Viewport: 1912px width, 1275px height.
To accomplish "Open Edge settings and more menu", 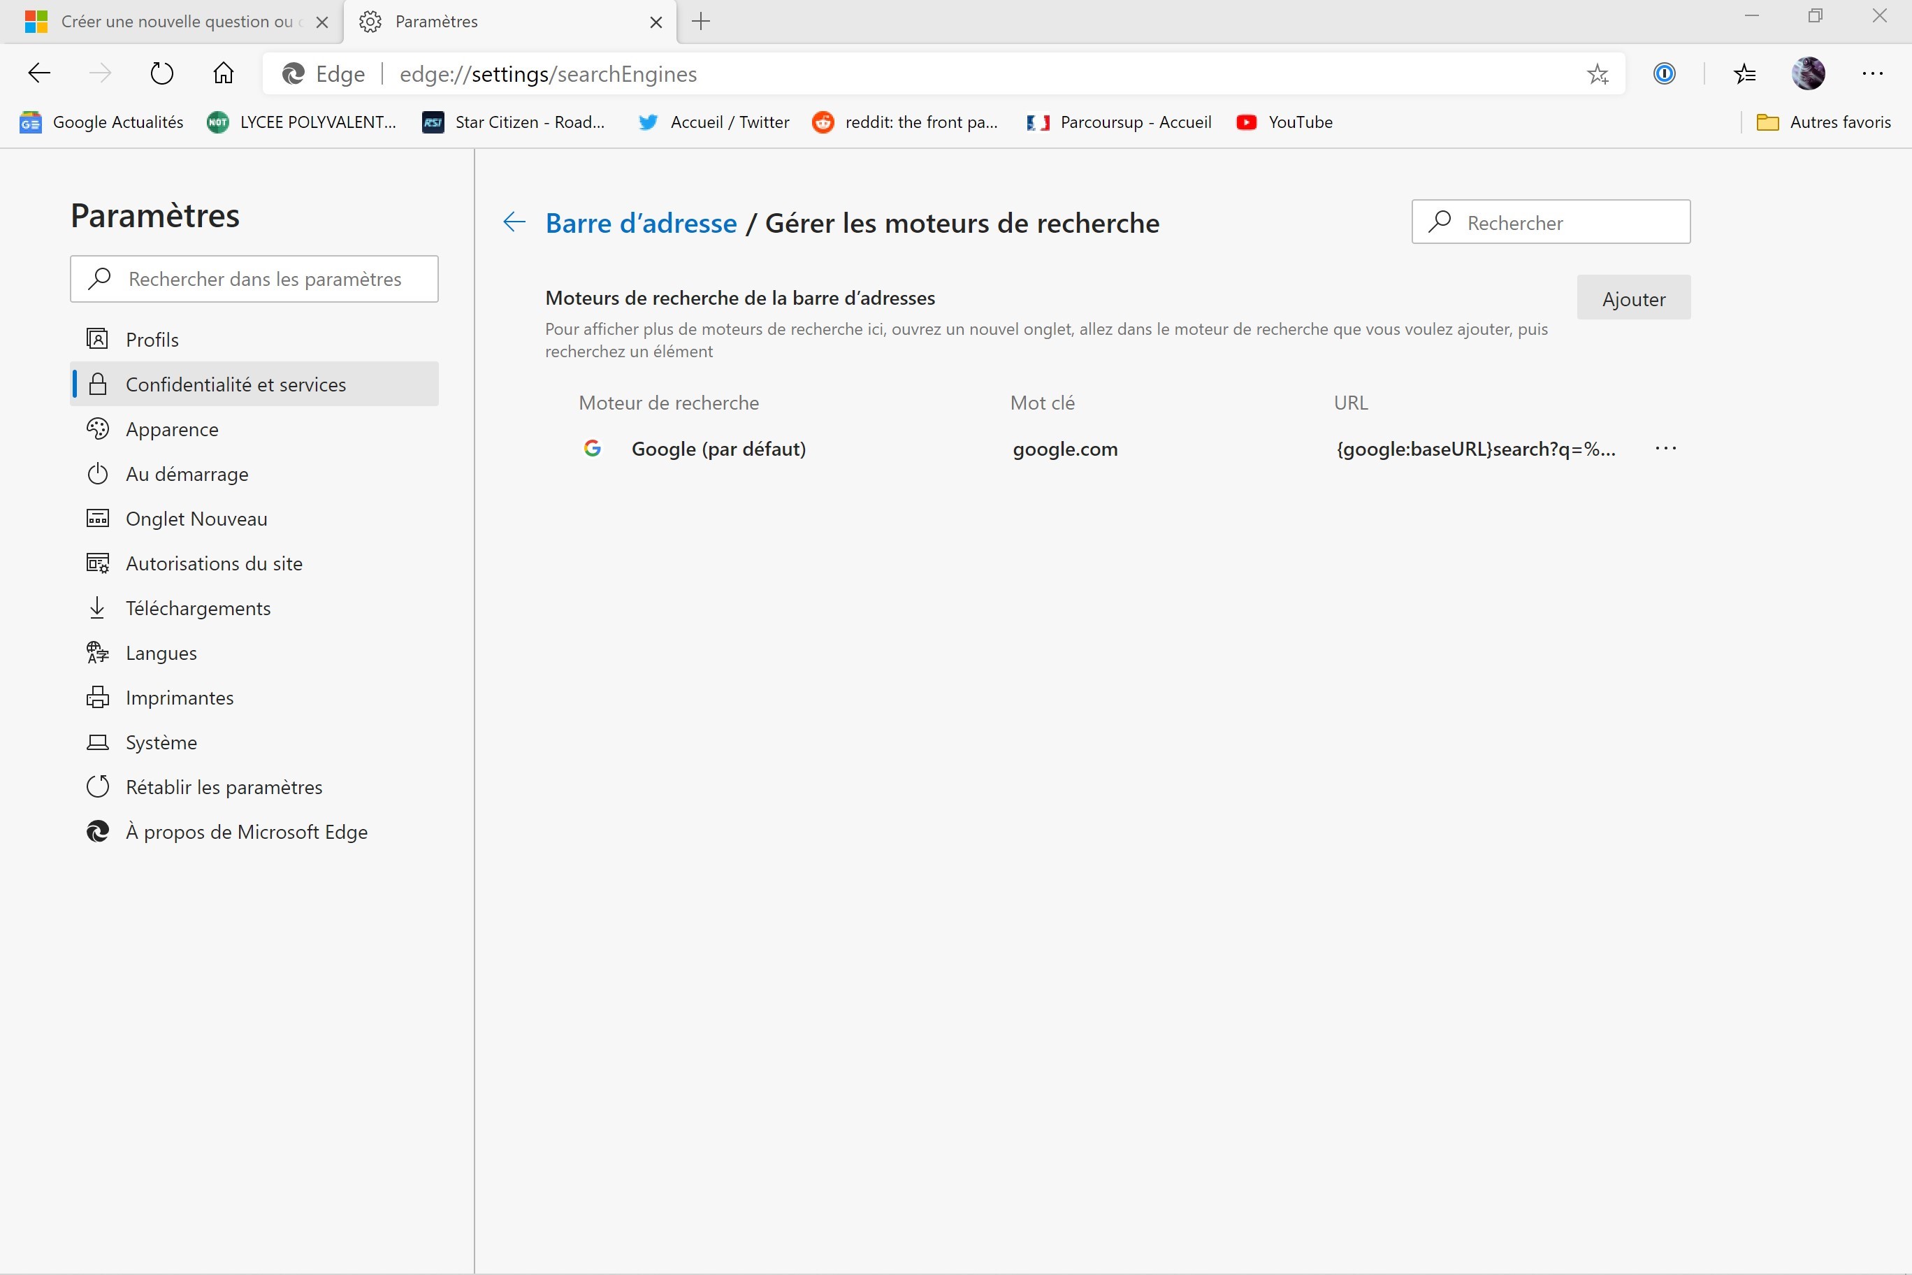I will [1872, 74].
